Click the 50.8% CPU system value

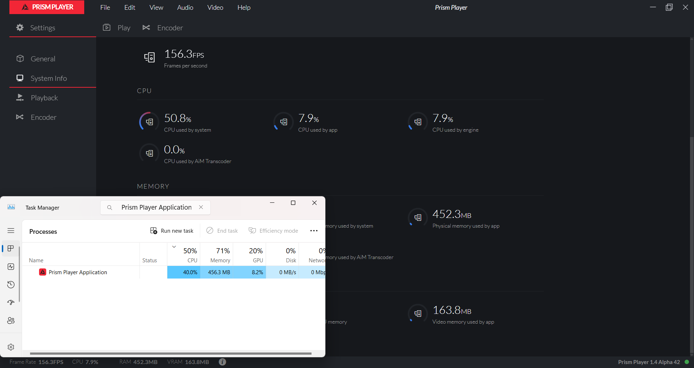pos(177,118)
